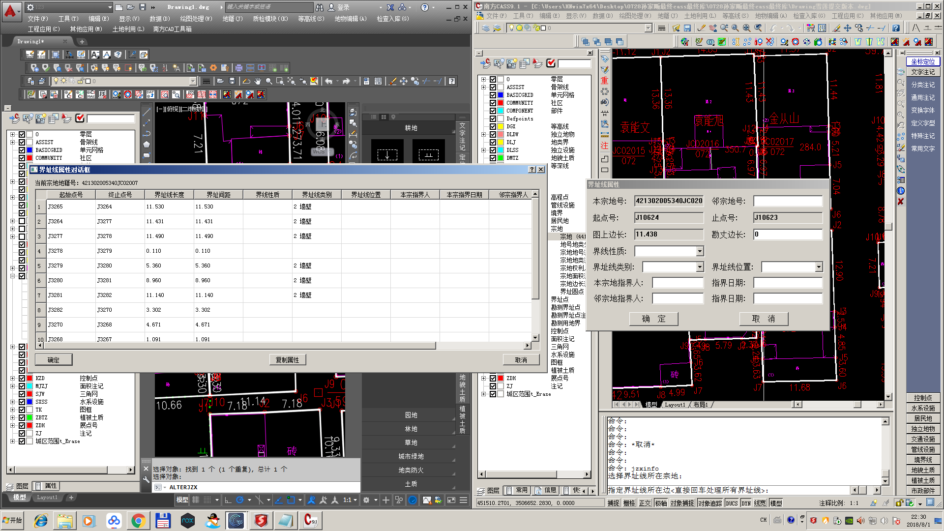Click the cyan color swatch of MJZJ layer
944x531 pixels.
(x=30, y=386)
